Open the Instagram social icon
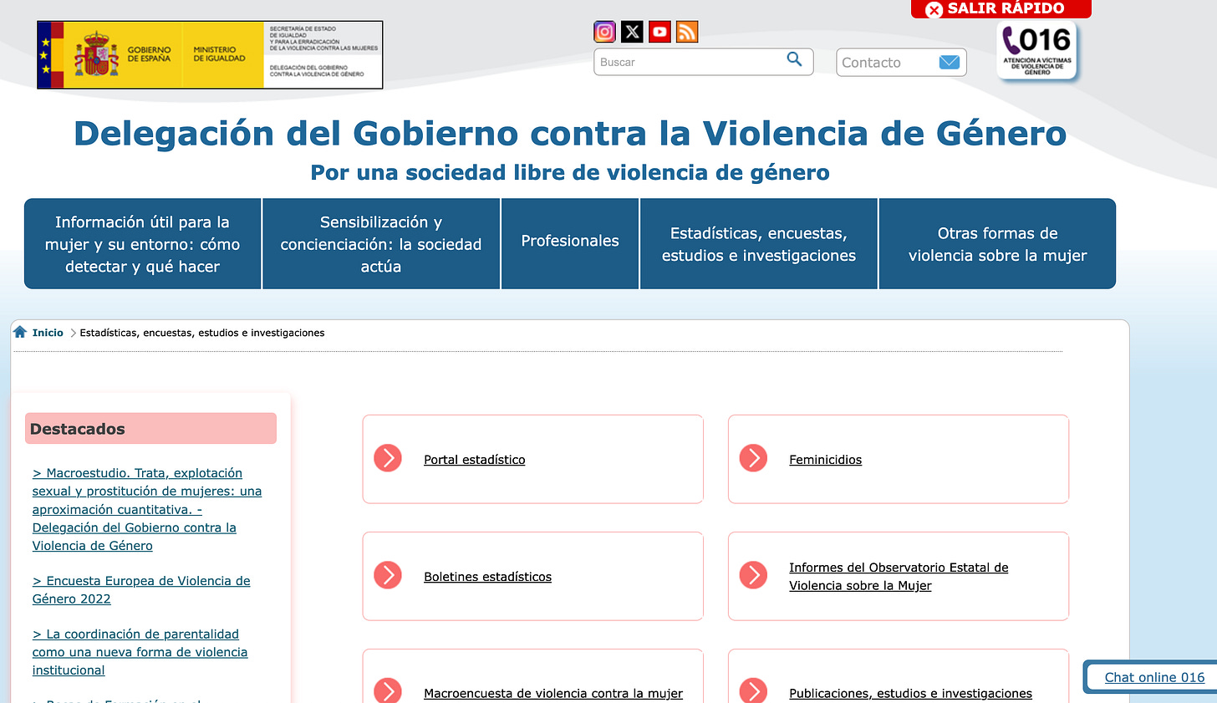This screenshot has width=1217, height=703. [604, 32]
